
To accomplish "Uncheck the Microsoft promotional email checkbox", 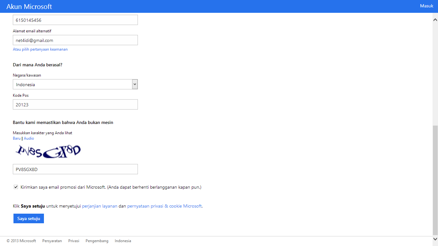I will (x=16, y=187).
